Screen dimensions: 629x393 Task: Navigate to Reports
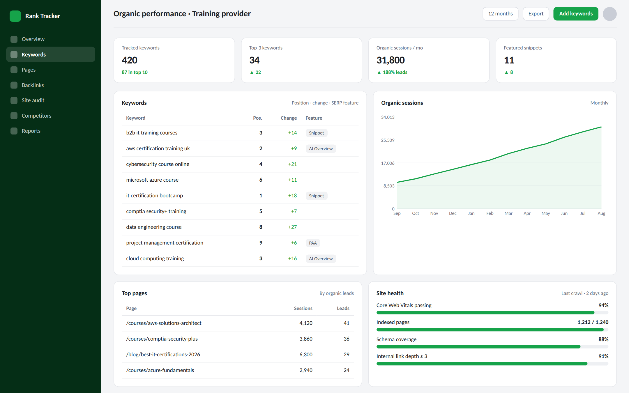click(x=51, y=131)
